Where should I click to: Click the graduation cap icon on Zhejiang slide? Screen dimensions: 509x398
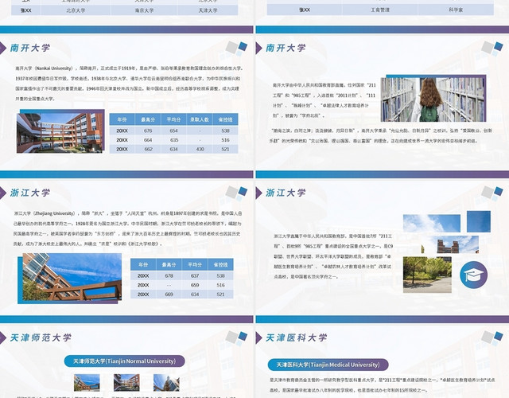pyautogui.click(x=474, y=275)
